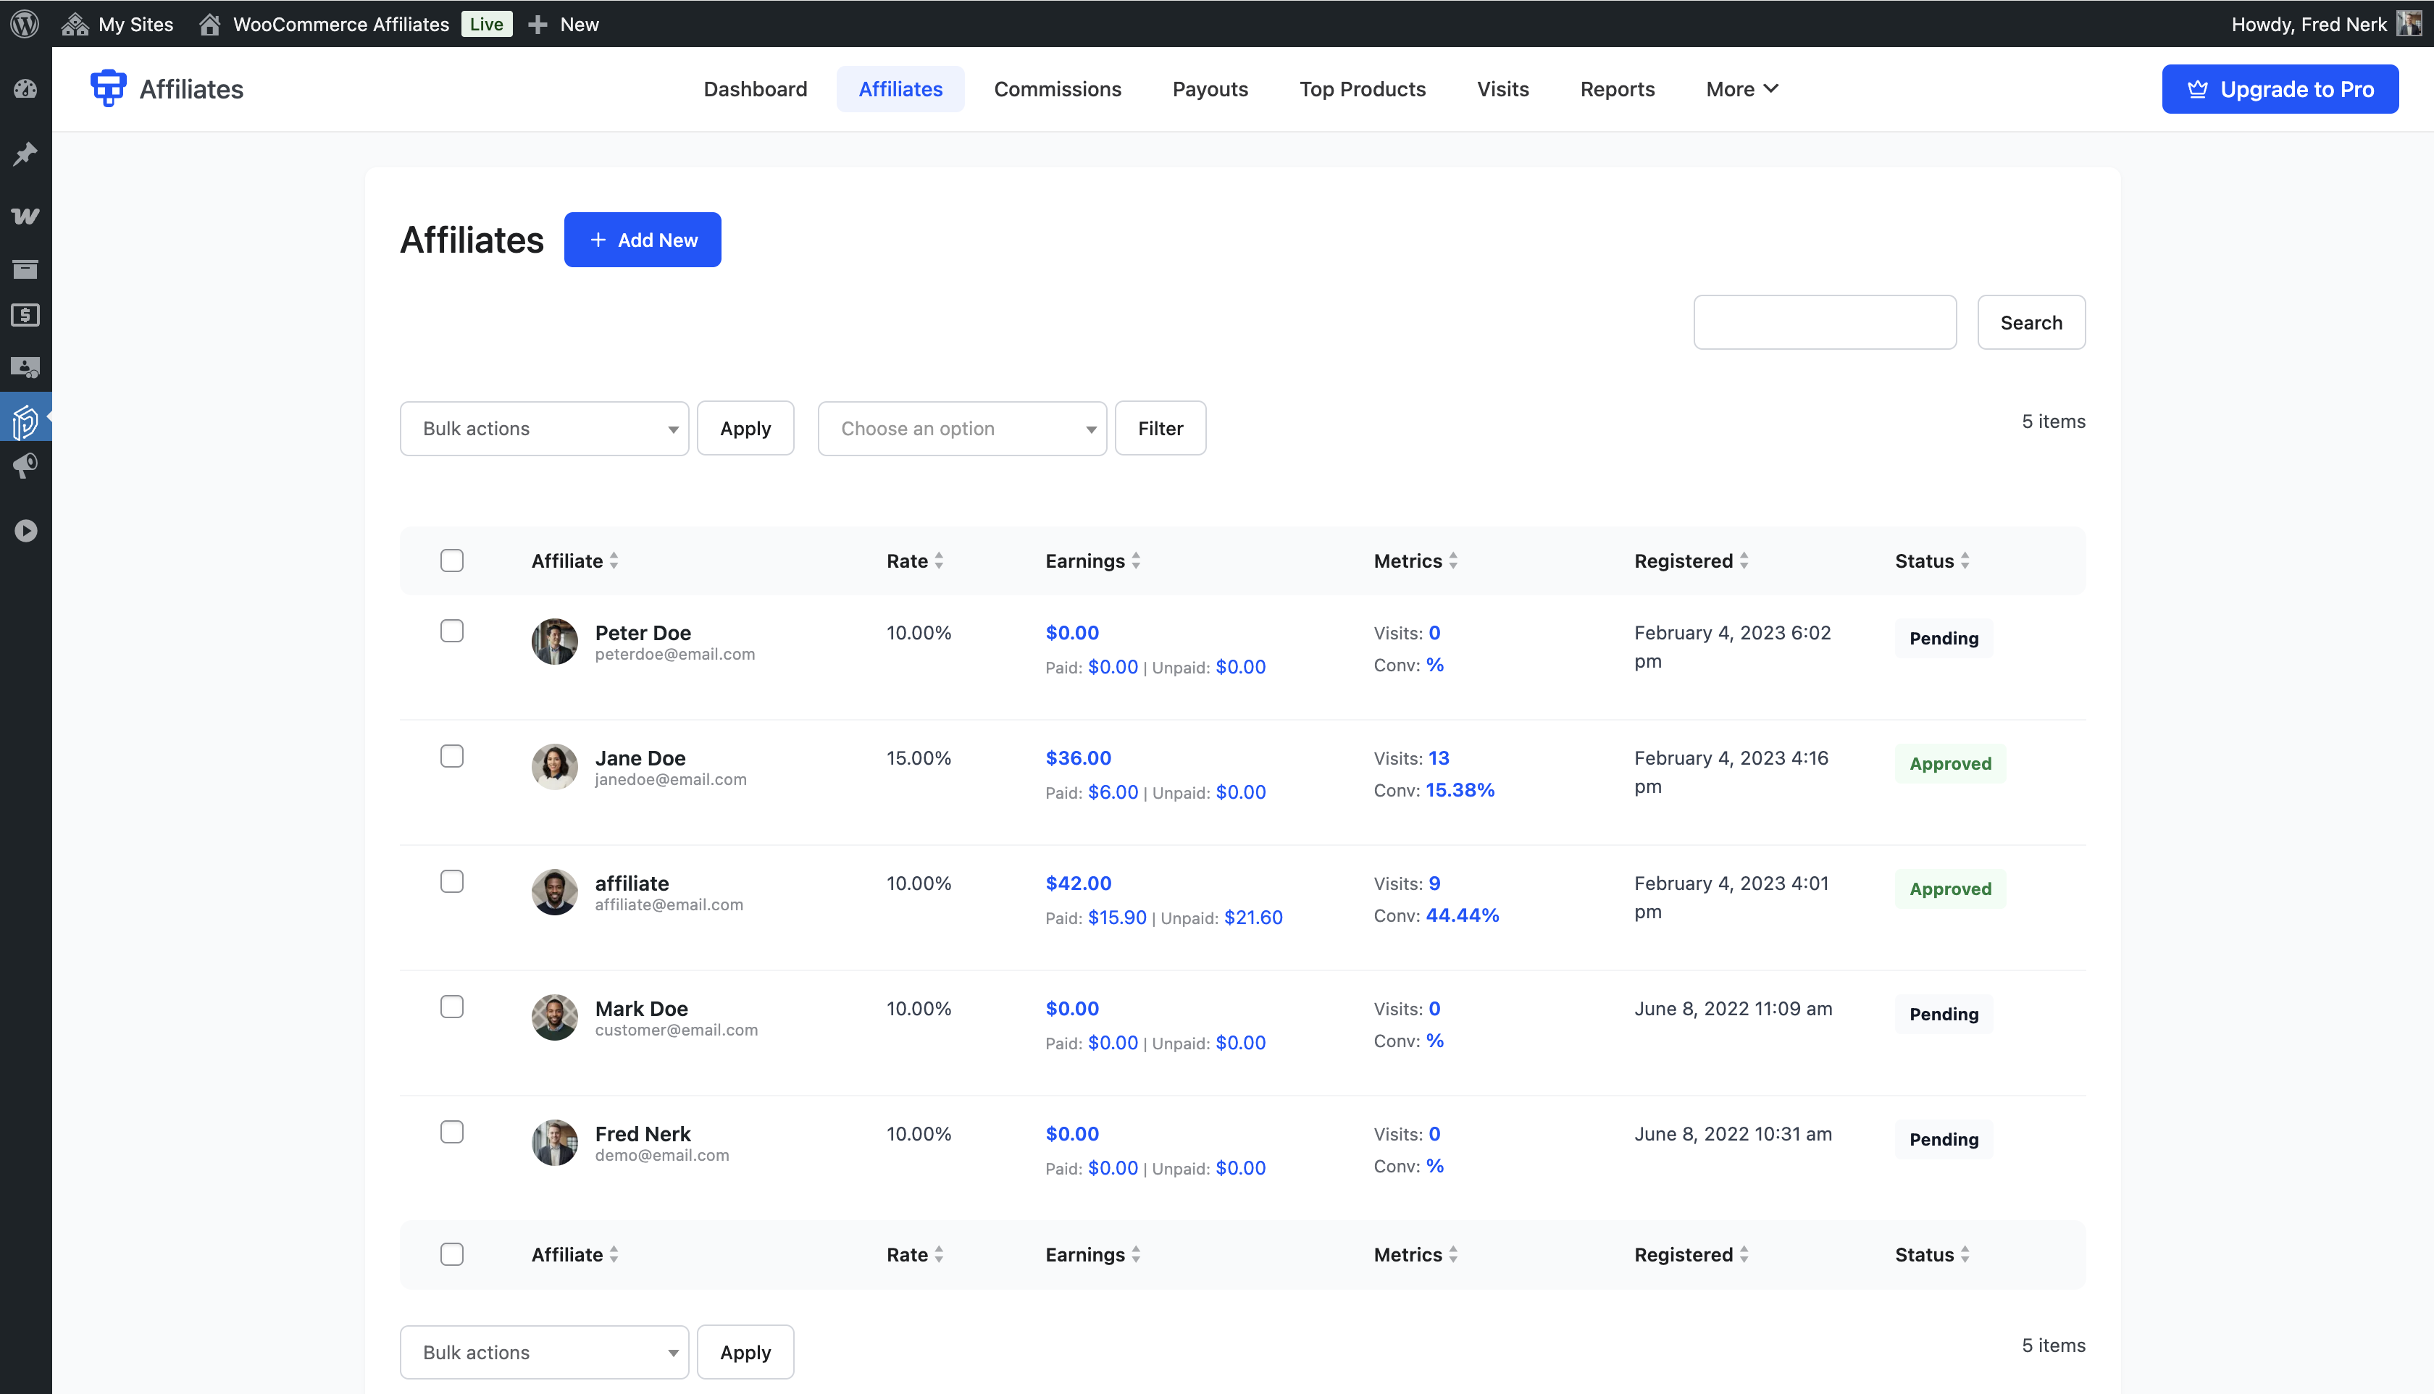This screenshot has height=1394, width=2434.
Task: Open the WooCommerce 'W' icon in sidebar
Action: 26,215
